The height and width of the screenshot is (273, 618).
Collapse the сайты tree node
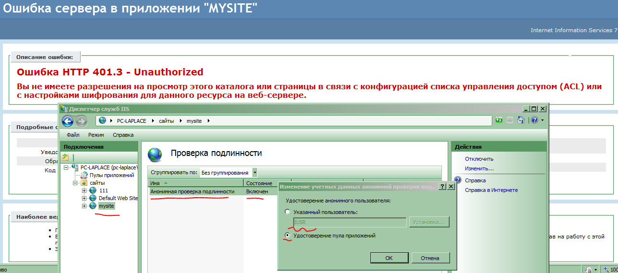coord(75,183)
